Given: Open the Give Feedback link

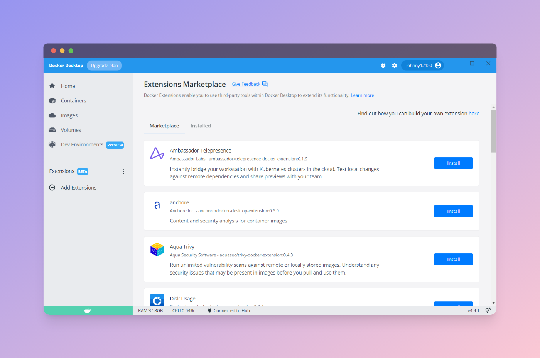Looking at the screenshot, I should pos(246,84).
